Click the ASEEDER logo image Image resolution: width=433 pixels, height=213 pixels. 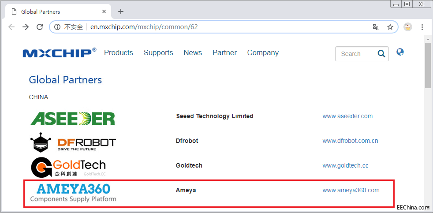point(73,119)
